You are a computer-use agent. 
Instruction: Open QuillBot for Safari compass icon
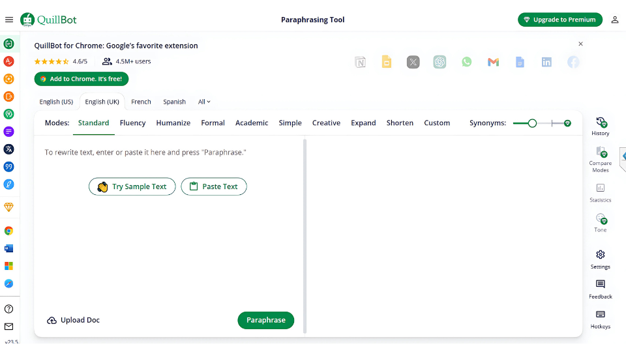(8, 284)
